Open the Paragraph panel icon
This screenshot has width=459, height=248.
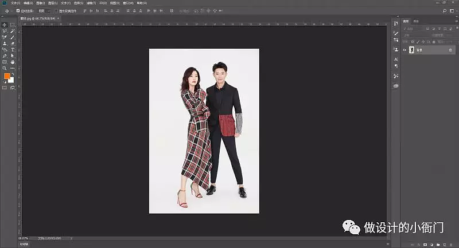pos(396,66)
